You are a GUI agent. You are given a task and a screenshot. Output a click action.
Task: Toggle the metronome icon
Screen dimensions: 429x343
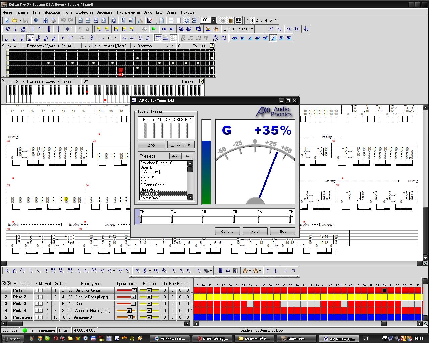point(208,29)
